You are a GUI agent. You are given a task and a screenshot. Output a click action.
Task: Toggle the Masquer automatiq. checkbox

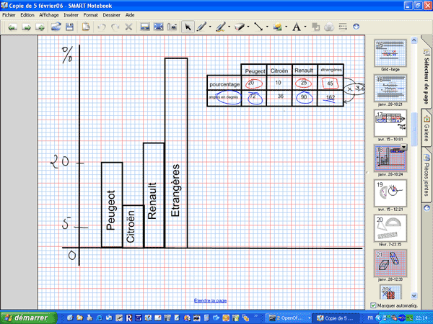[373, 305]
